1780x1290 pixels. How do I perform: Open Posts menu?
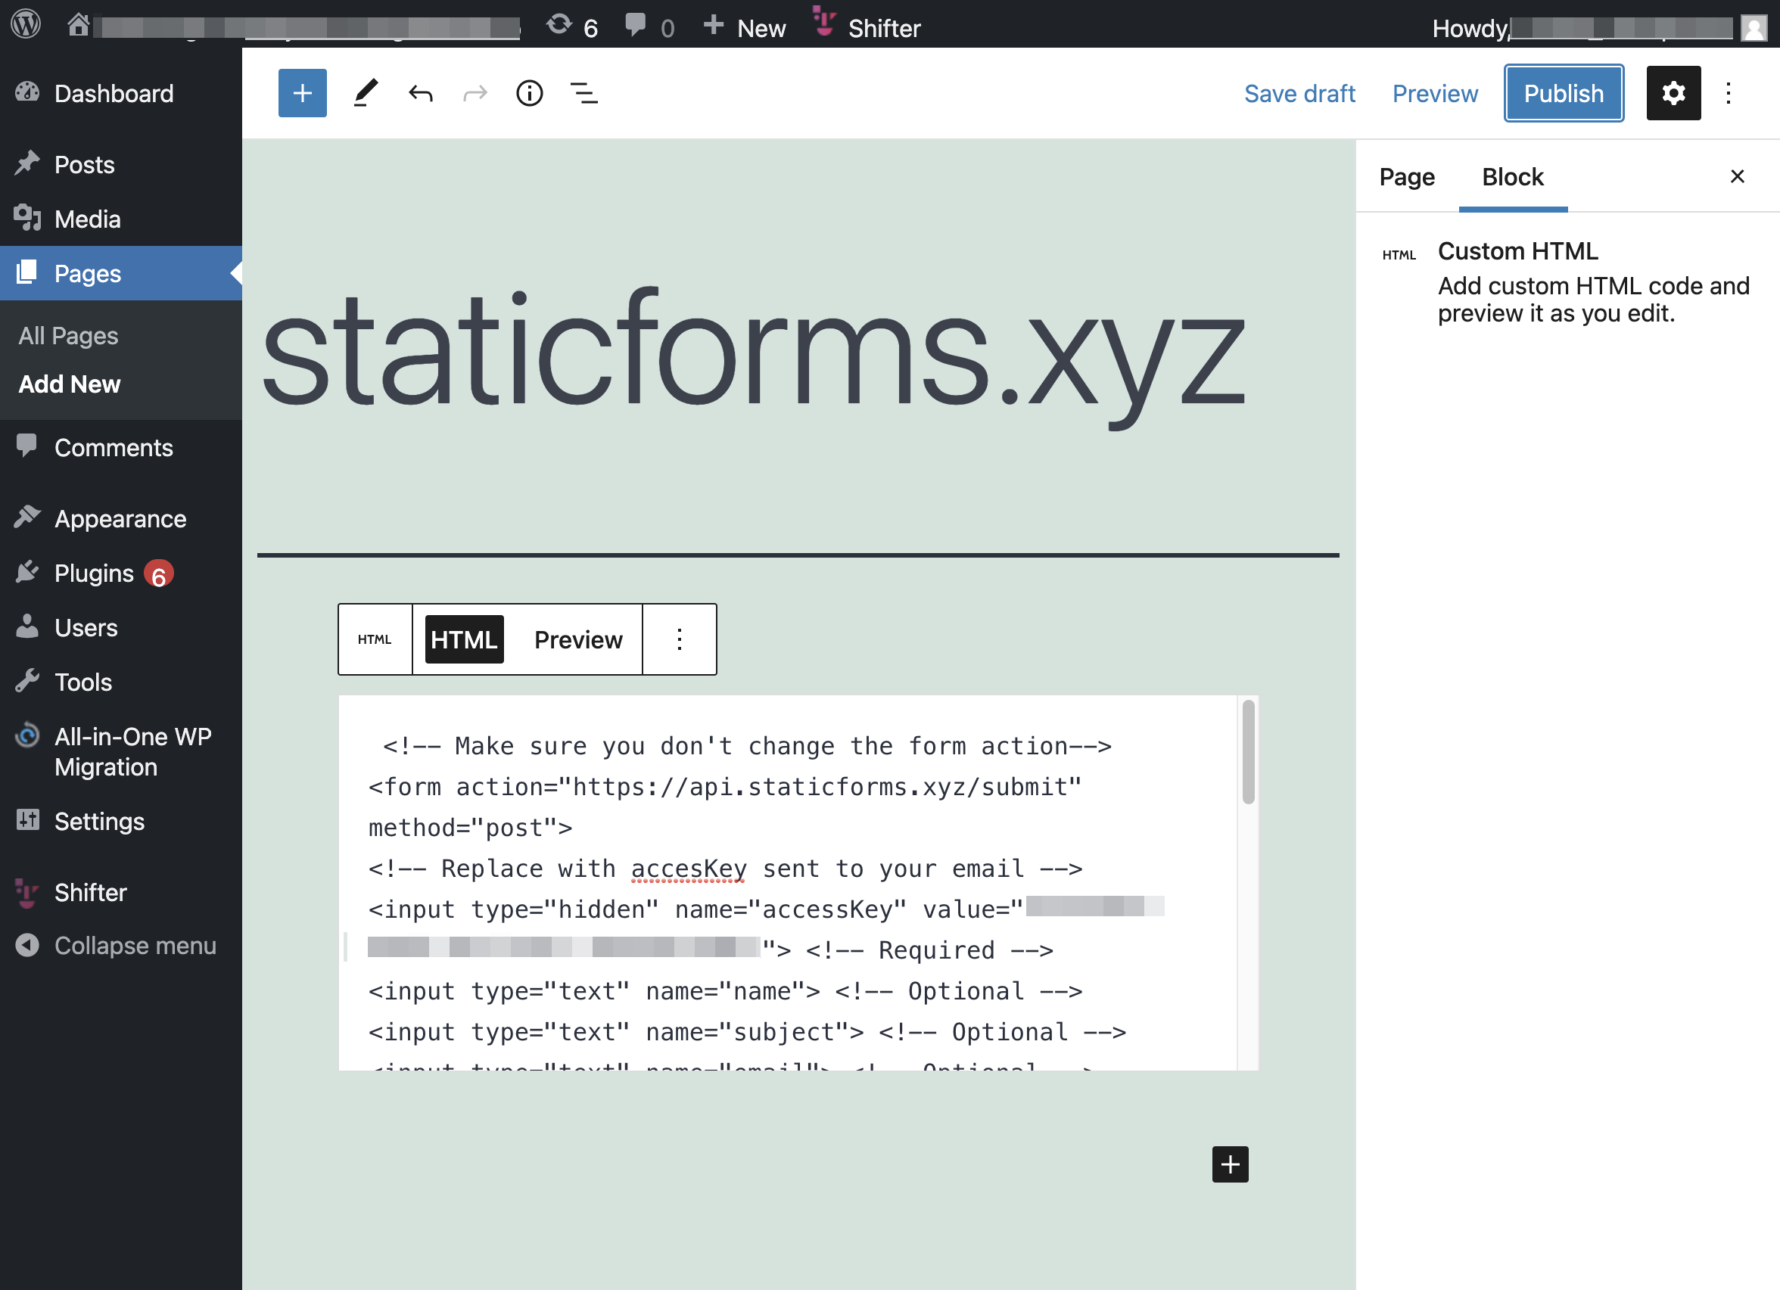click(121, 165)
